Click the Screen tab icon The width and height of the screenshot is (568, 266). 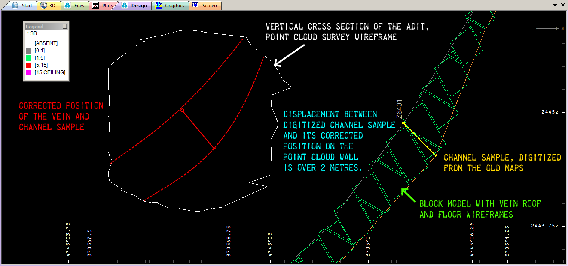[195, 6]
